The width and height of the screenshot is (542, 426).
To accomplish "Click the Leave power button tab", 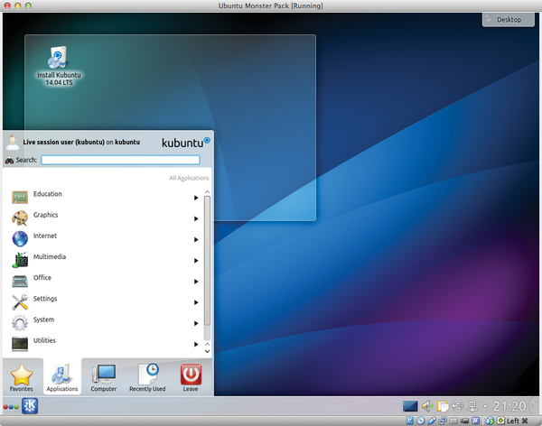I will pyautogui.click(x=191, y=376).
